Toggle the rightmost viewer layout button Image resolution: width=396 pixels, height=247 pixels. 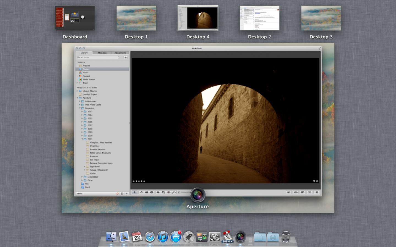pyautogui.click(x=316, y=192)
